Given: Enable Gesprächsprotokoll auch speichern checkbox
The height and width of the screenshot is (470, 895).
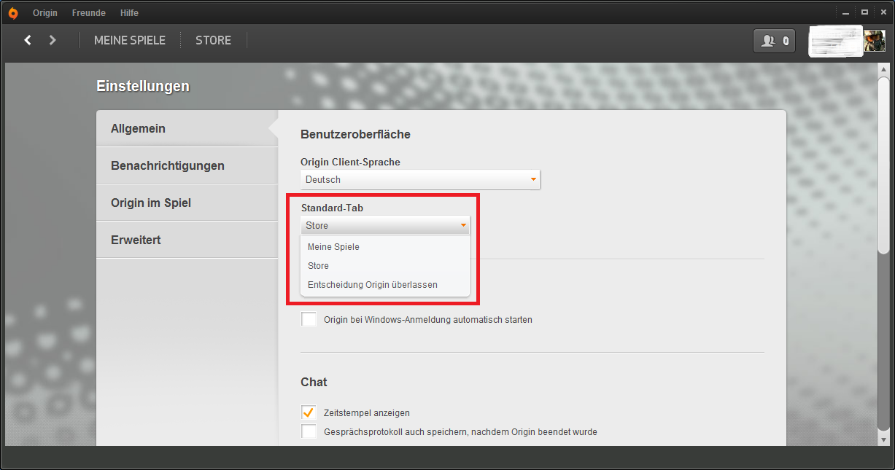Looking at the screenshot, I should [x=309, y=431].
